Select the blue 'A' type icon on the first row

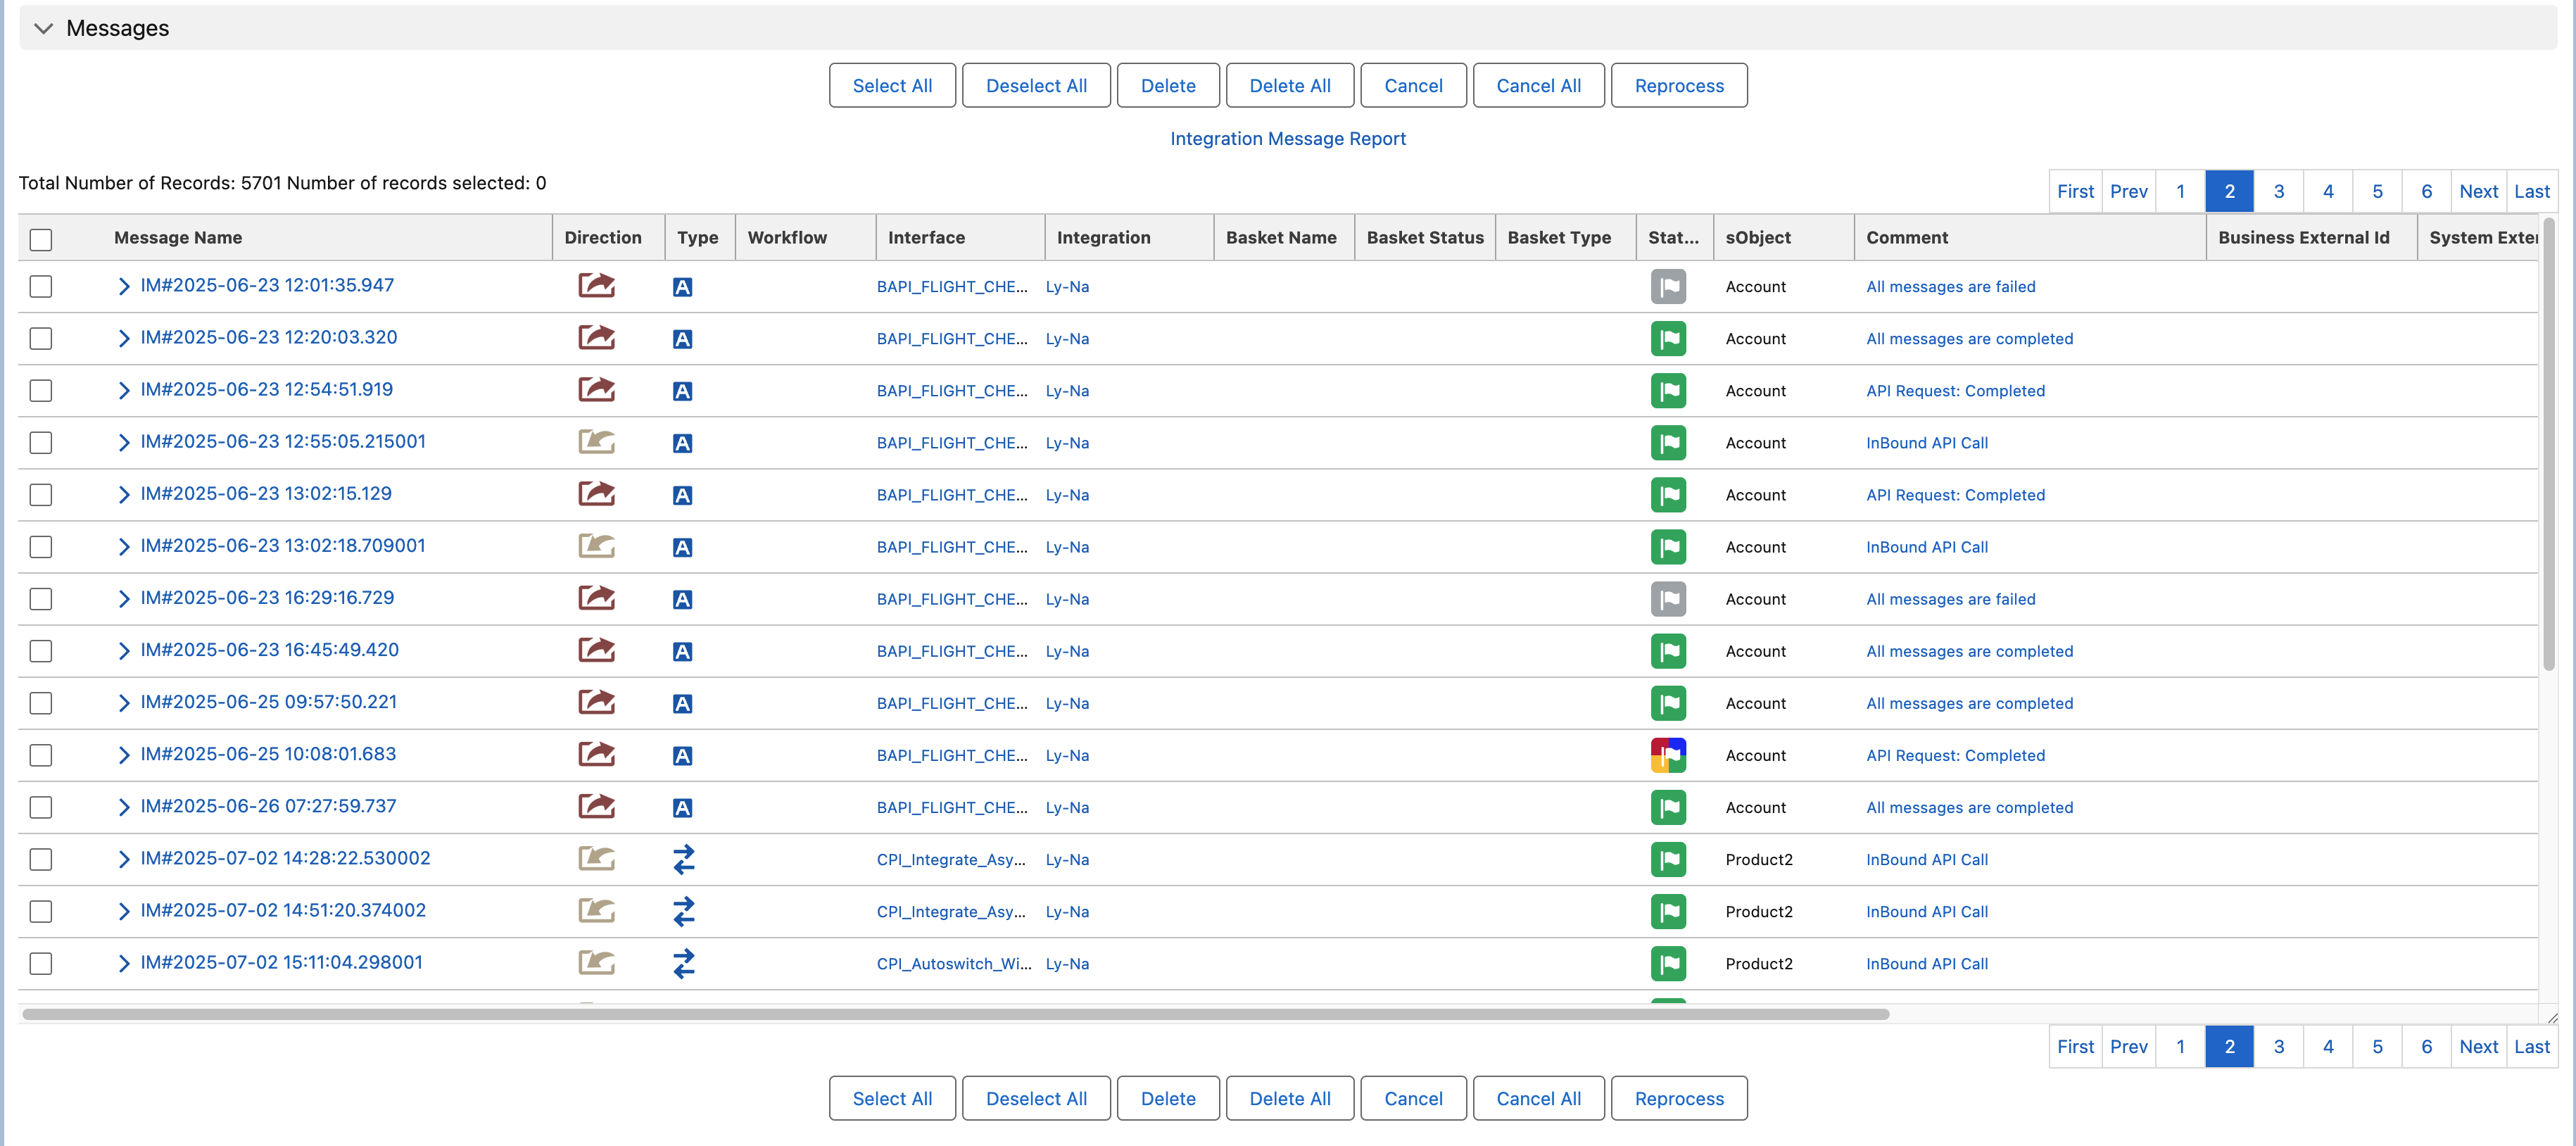tap(683, 287)
